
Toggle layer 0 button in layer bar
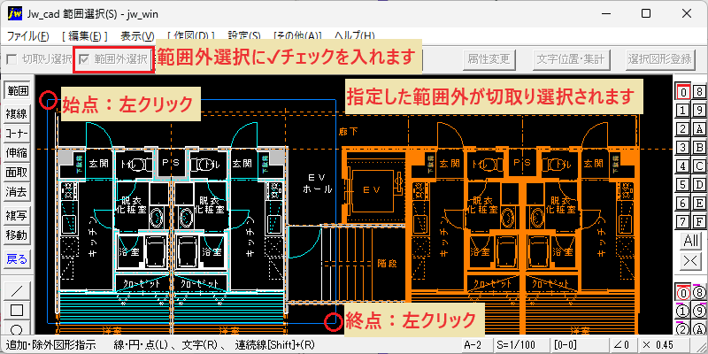coord(683,92)
